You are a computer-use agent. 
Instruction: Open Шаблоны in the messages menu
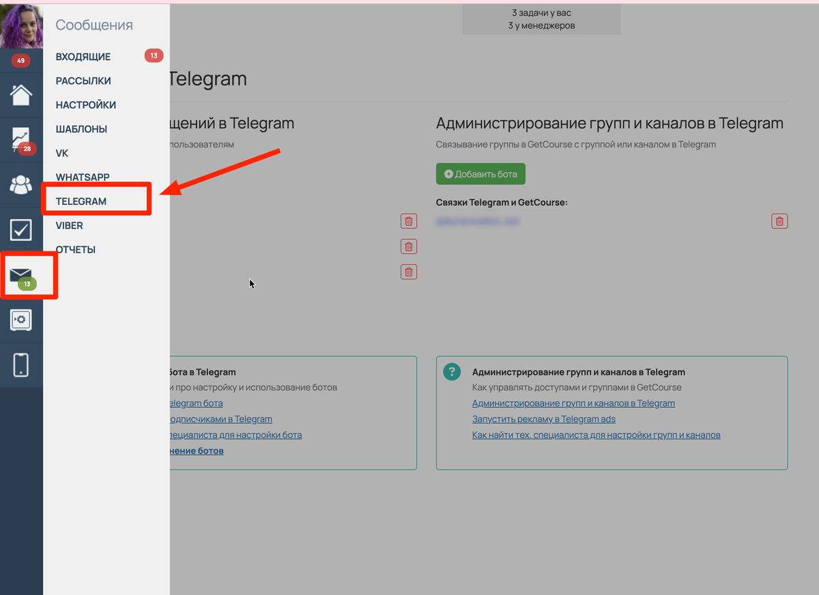click(81, 129)
